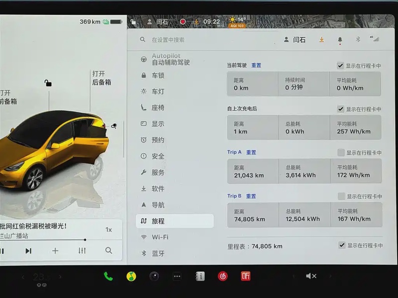Select 车灯 in the settings sidebar
Image resolution: width=398 pixels, height=298 pixels.
(x=158, y=91)
